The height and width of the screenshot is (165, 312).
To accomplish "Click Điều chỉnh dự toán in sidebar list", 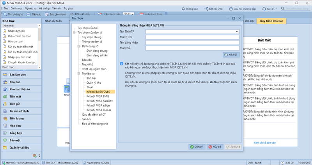I will (x=19, y=36).
